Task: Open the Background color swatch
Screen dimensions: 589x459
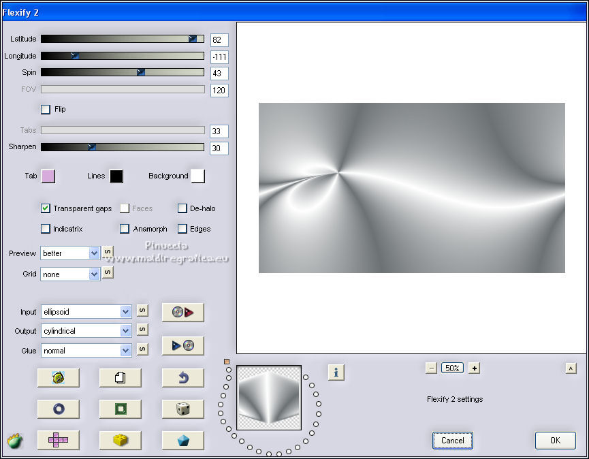Action: 198,176
